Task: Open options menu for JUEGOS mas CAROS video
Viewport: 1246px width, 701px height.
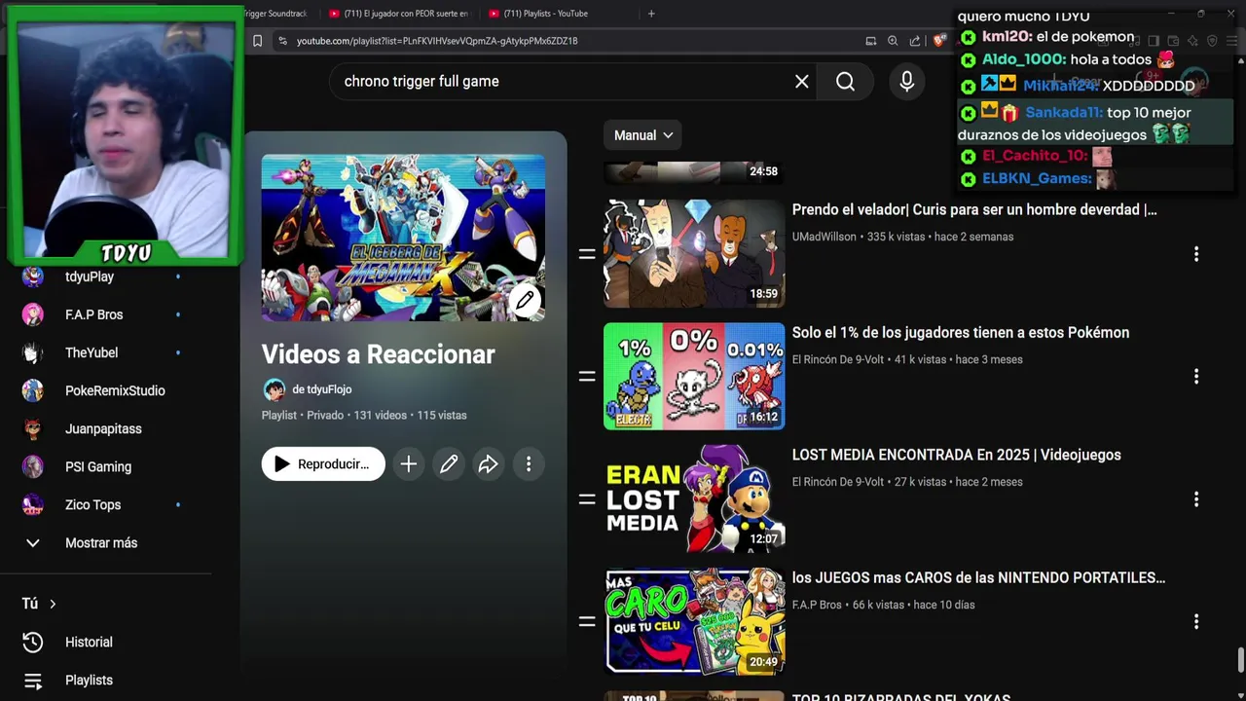Action: click(1196, 622)
